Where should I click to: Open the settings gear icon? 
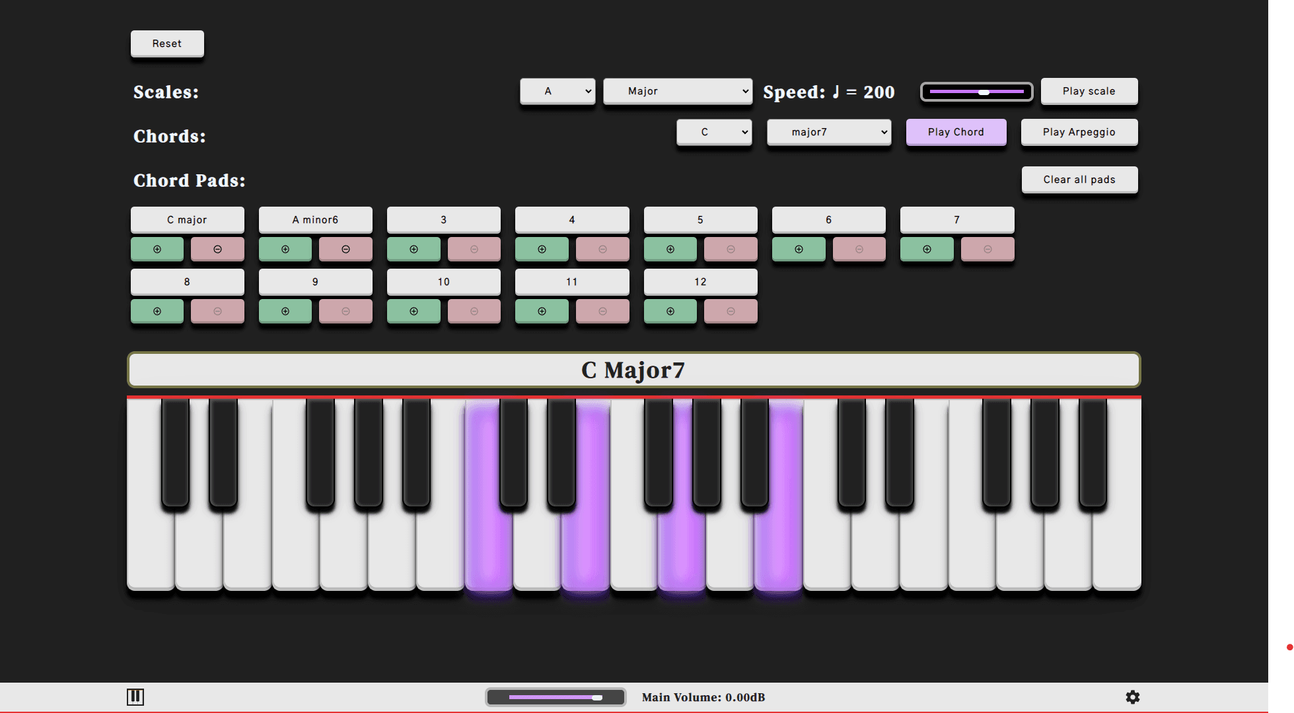click(1132, 697)
